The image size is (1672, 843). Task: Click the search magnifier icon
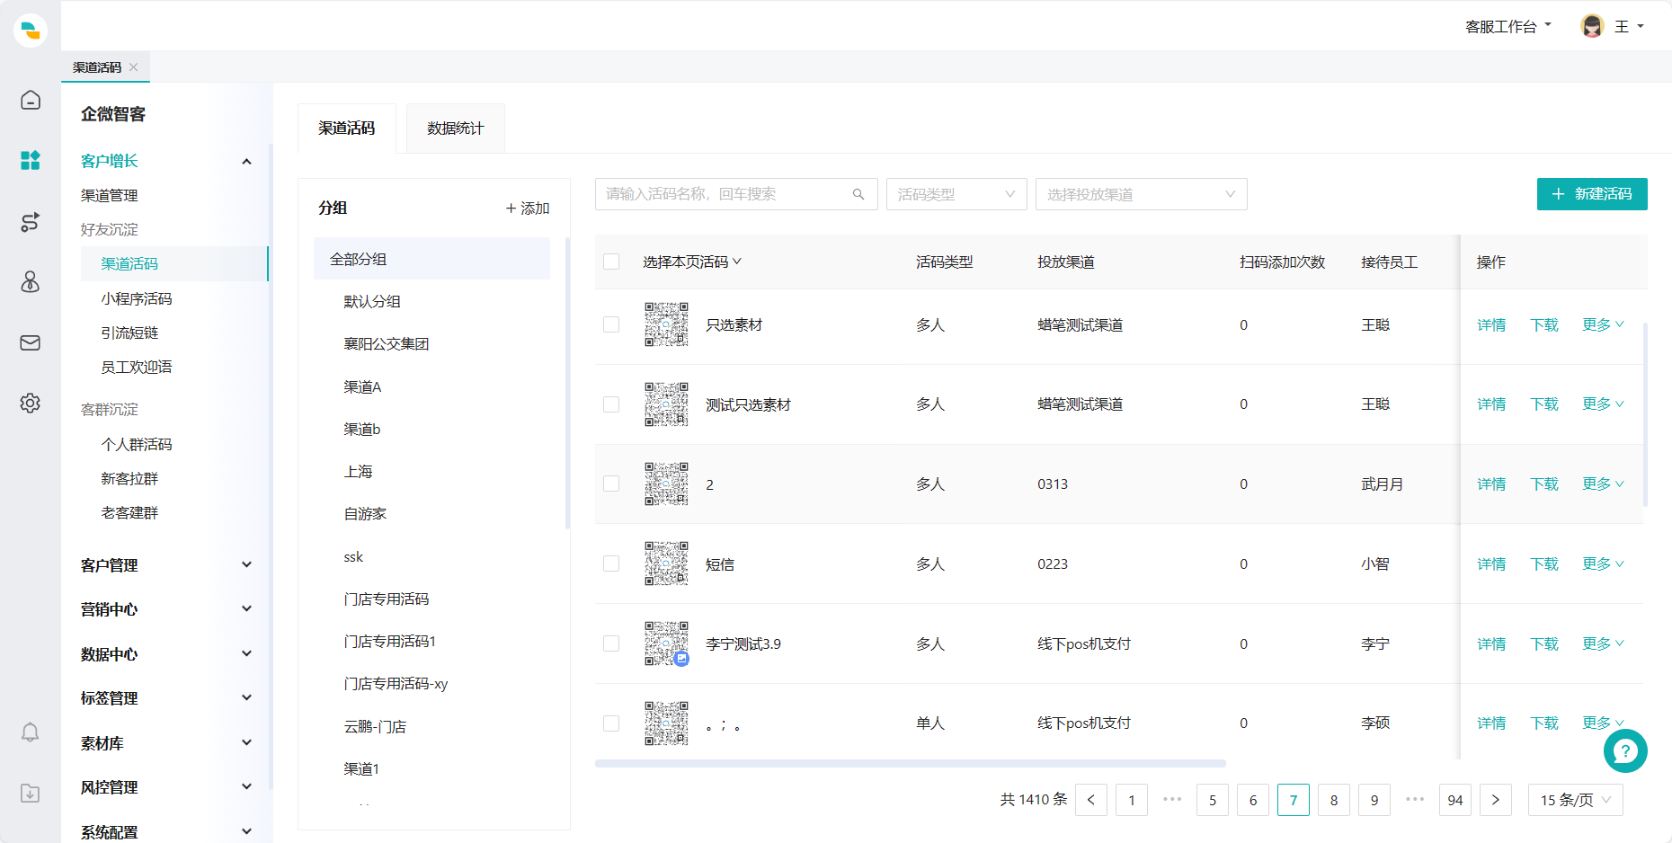pyautogui.click(x=858, y=194)
